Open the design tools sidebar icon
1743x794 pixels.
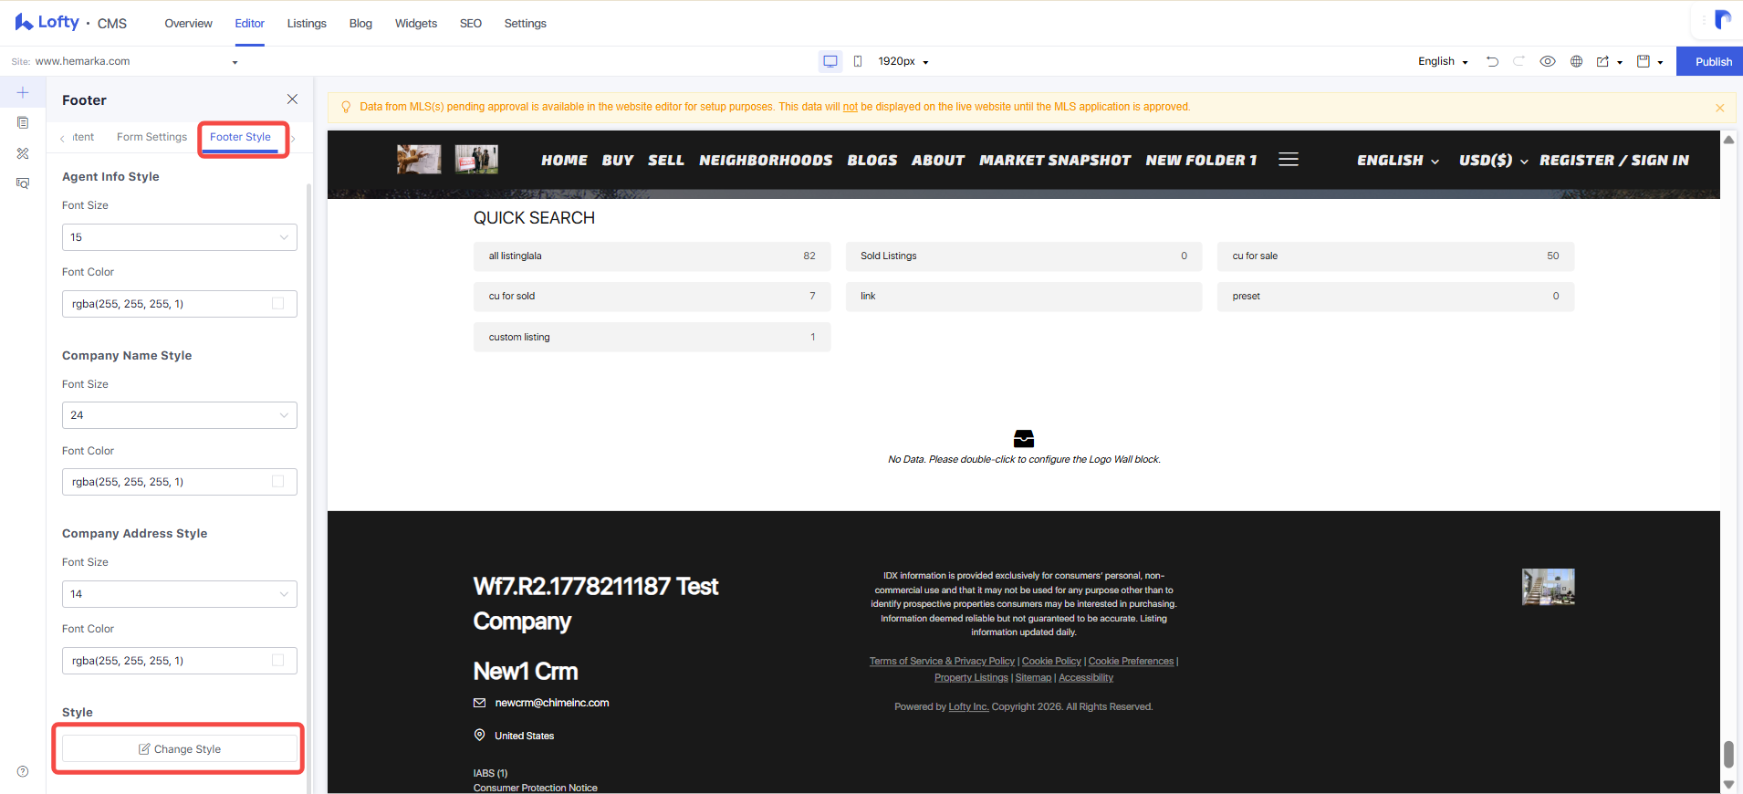pos(23,153)
